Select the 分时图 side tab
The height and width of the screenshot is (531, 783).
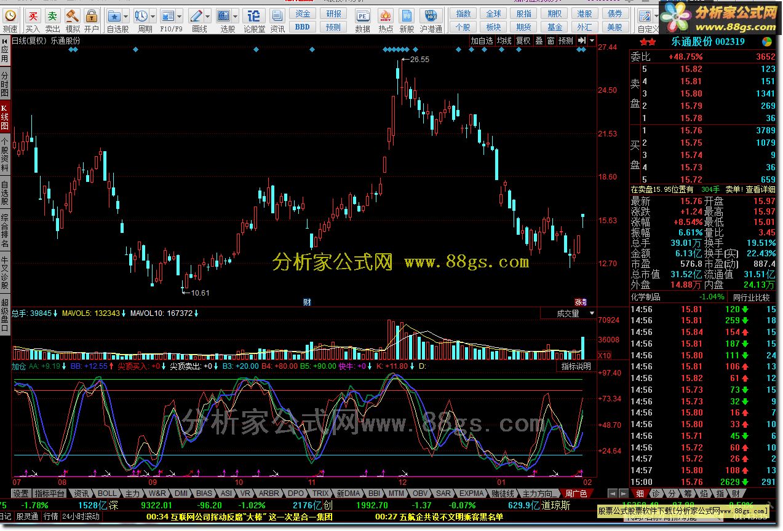pyautogui.click(x=5, y=84)
